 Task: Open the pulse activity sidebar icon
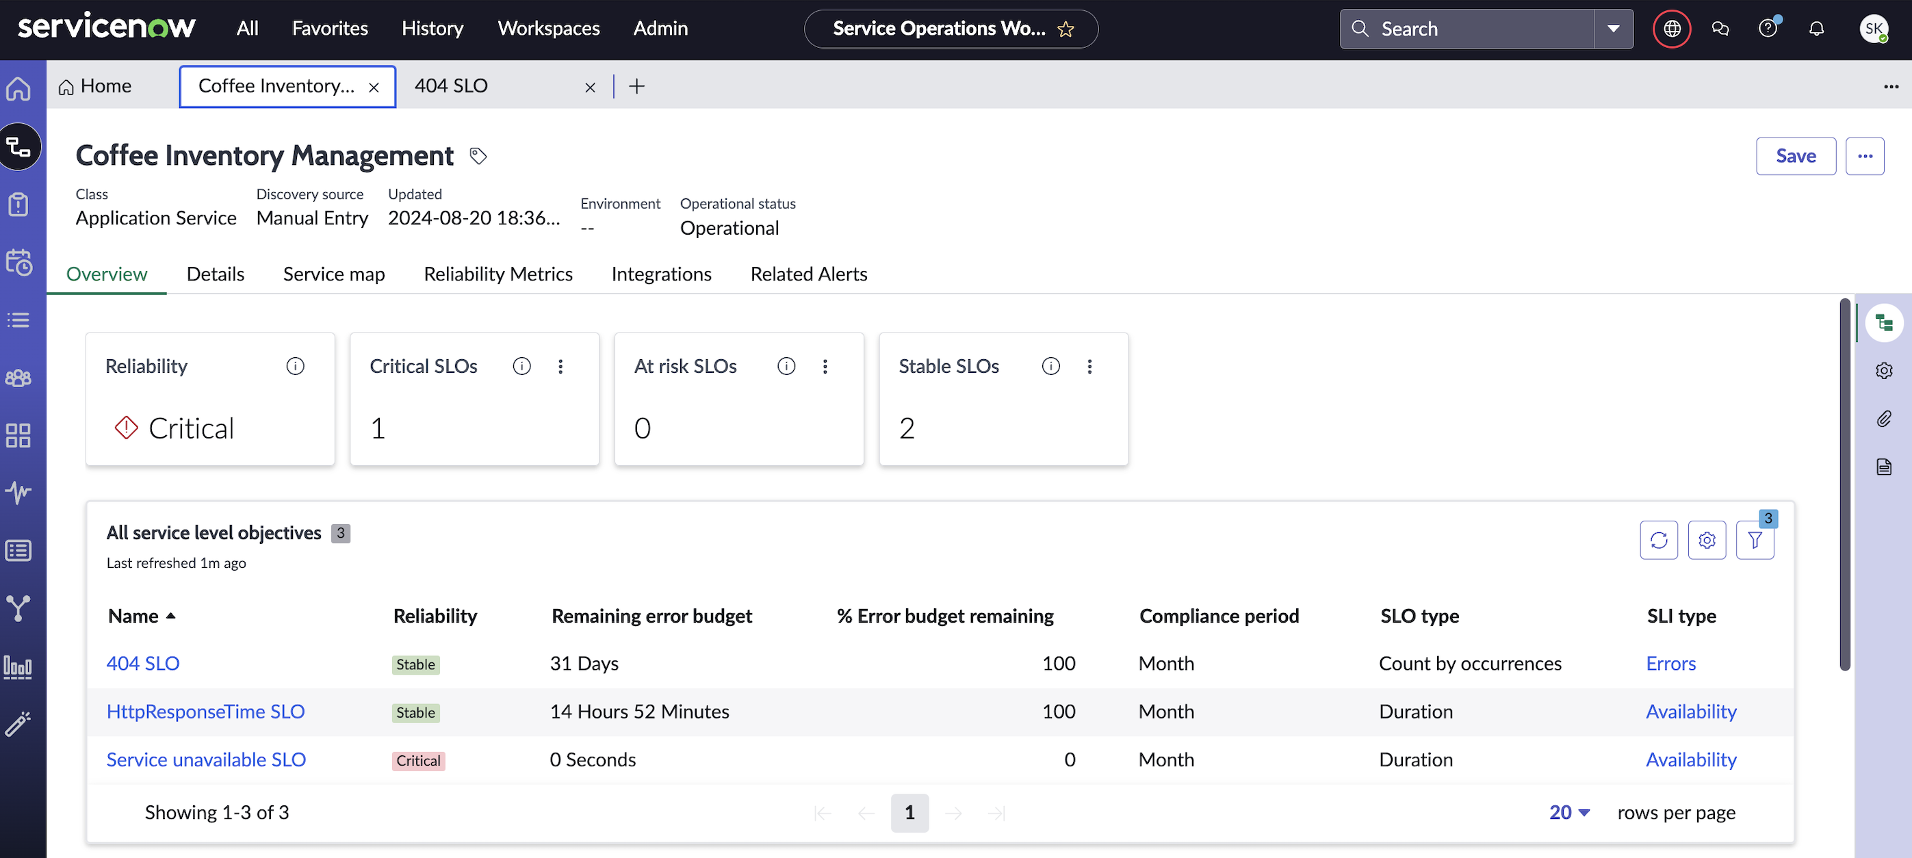pyautogui.click(x=19, y=492)
